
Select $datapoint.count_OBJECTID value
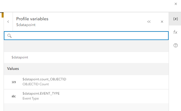coord(44,79)
